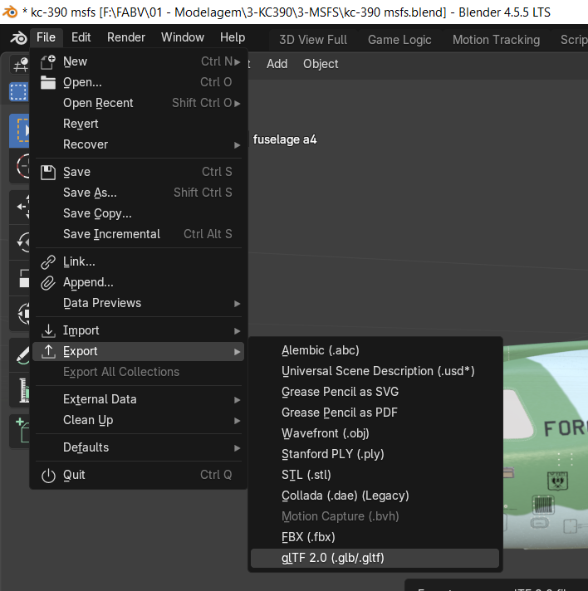Choose Link... from the File menu
The width and height of the screenshot is (588, 591).
[x=139, y=261]
